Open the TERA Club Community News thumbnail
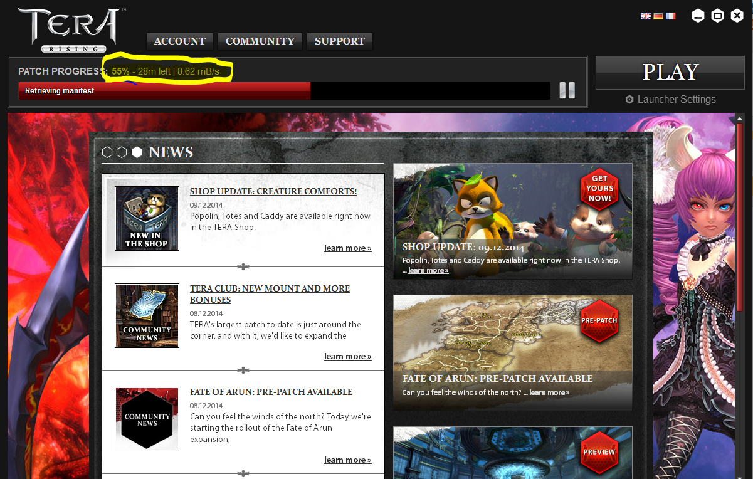753x479 pixels. (x=147, y=315)
